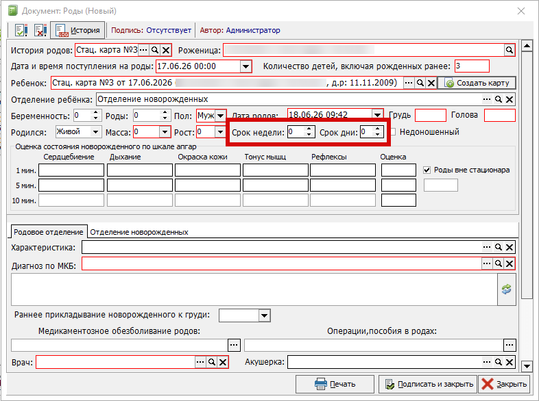The width and height of the screenshot is (539, 401).
Task: Decrease Роды count with down arrow
Action: click(x=165, y=118)
